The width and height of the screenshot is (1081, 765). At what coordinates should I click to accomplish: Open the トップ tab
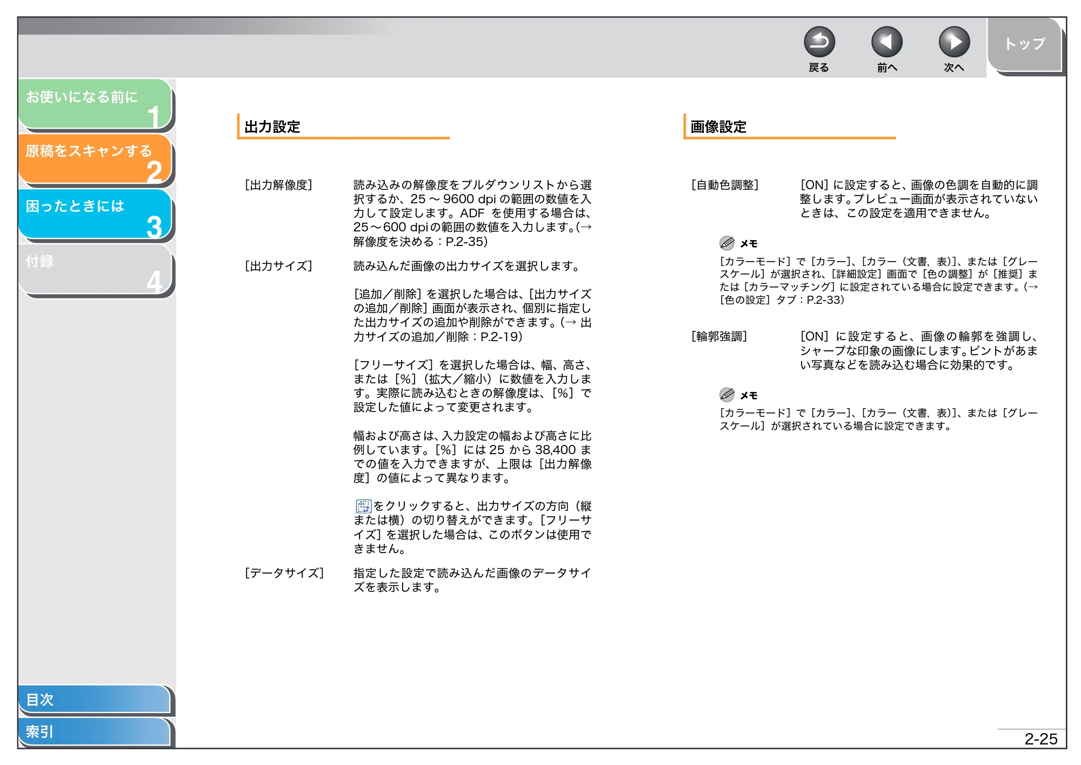pyautogui.click(x=1025, y=44)
